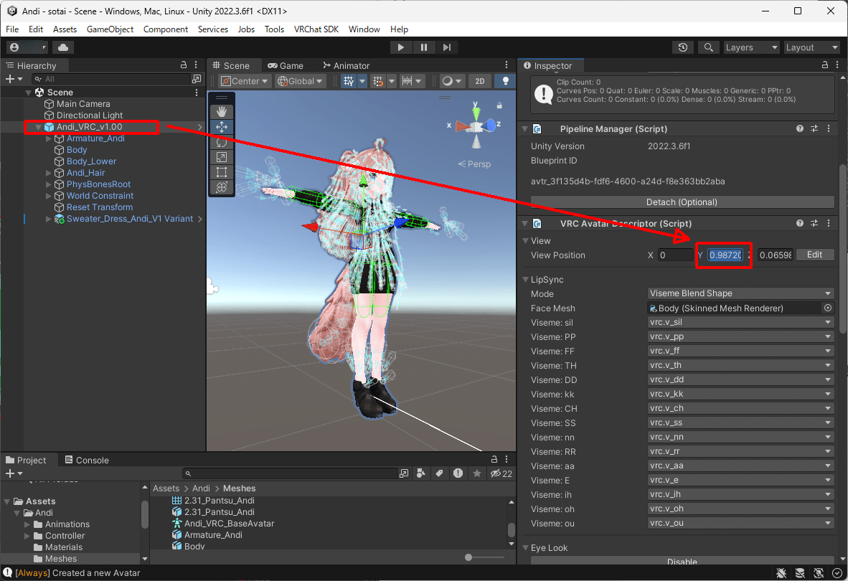Open the Layout dropdown
Screen dimensions: 848x581
[x=811, y=47]
